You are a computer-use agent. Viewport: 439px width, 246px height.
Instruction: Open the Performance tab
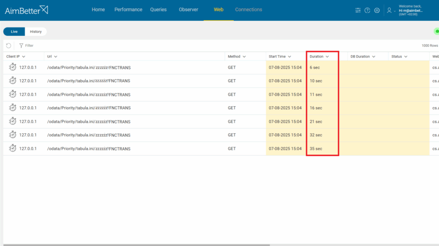[x=128, y=9]
